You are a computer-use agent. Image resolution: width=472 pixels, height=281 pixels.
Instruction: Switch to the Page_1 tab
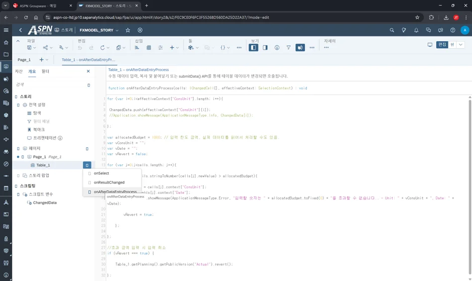pyautogui.click(x=24, y=60)
